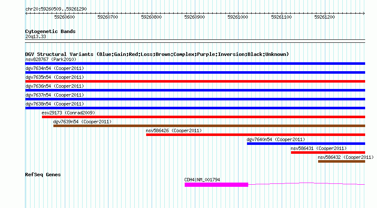The height and width of the screenshot is (208, 377).
Task: Click the nsv586431 (Cooper2011) label
Action: tap(319, 148)
